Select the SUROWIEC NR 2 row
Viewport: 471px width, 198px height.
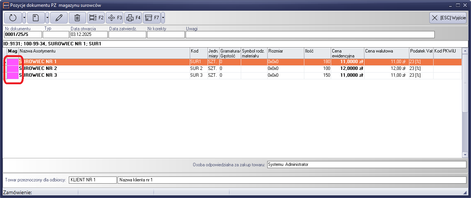click(x=104, y=68)
